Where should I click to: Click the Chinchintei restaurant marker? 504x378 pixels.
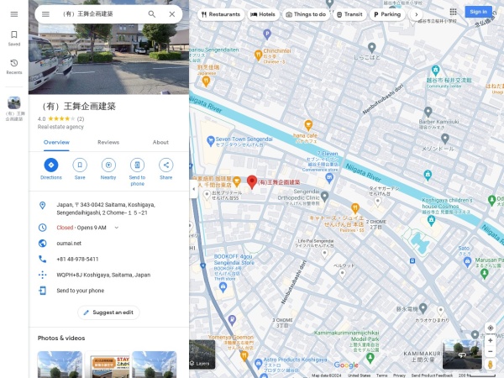point(258,55)
